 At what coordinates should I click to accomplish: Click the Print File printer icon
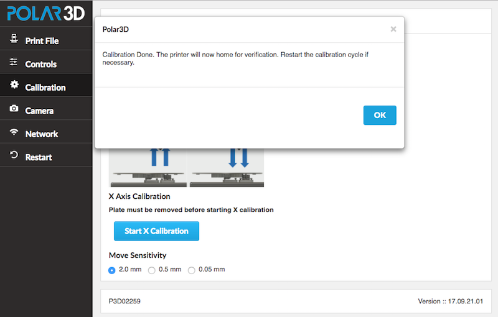(x=14, y=39)
